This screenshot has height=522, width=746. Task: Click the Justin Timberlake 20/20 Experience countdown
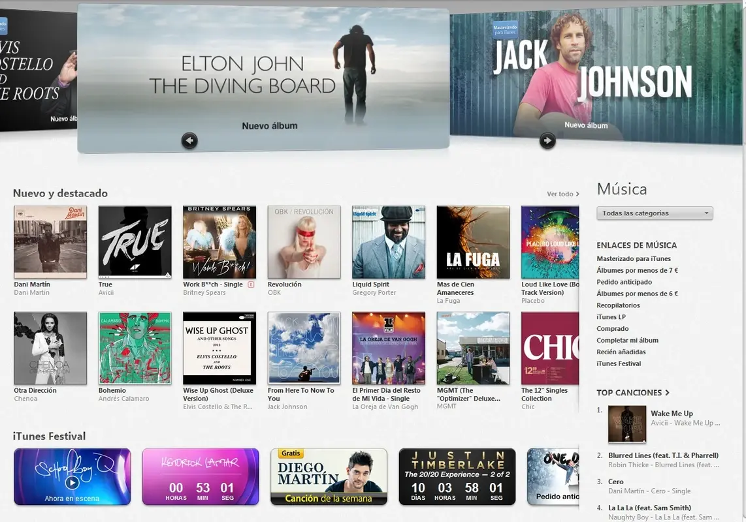click(457, 476)
